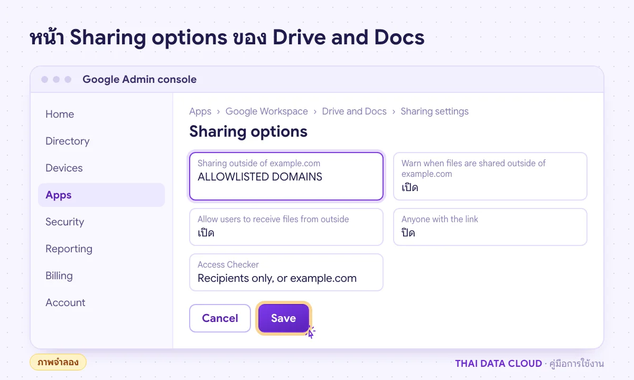The width and height of the screenshot is (634, 380).
Task: Open the Warn when files are shared outside setting
Action: click(490, 176)
